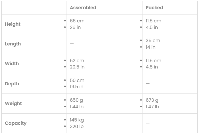Select the 52 cm assembled width value

click(x=77, y=61)
